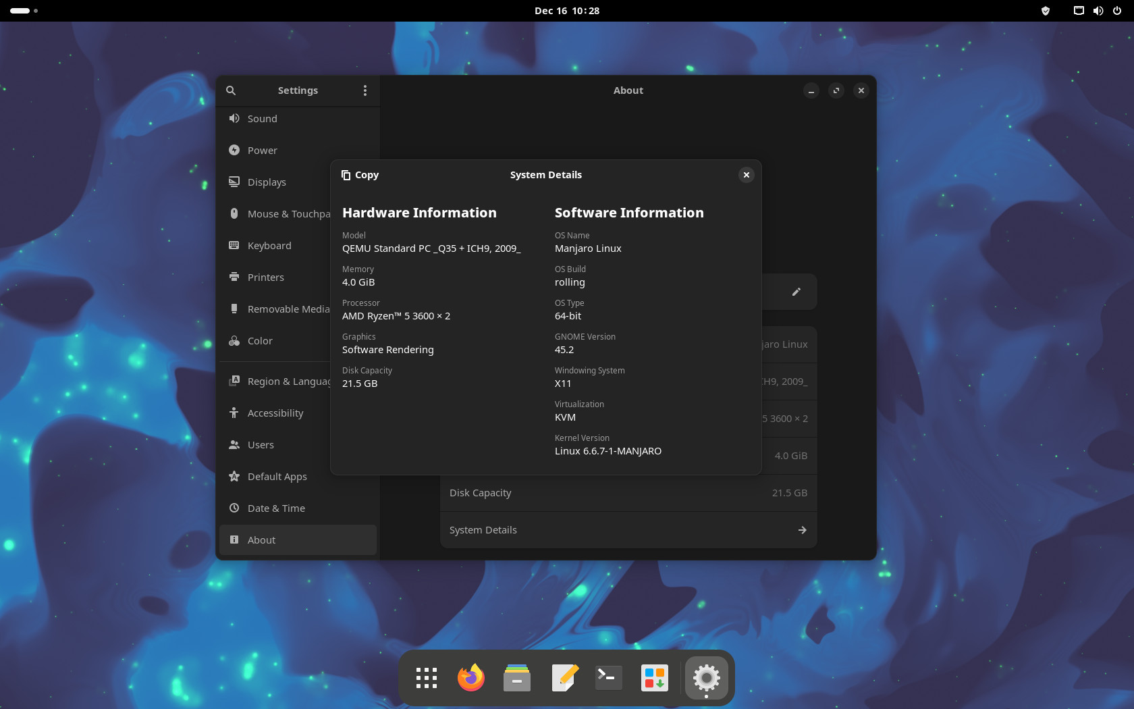1134x709 pixels.
Task: Click the pencil edit device name icon
Action: (796, 292)
